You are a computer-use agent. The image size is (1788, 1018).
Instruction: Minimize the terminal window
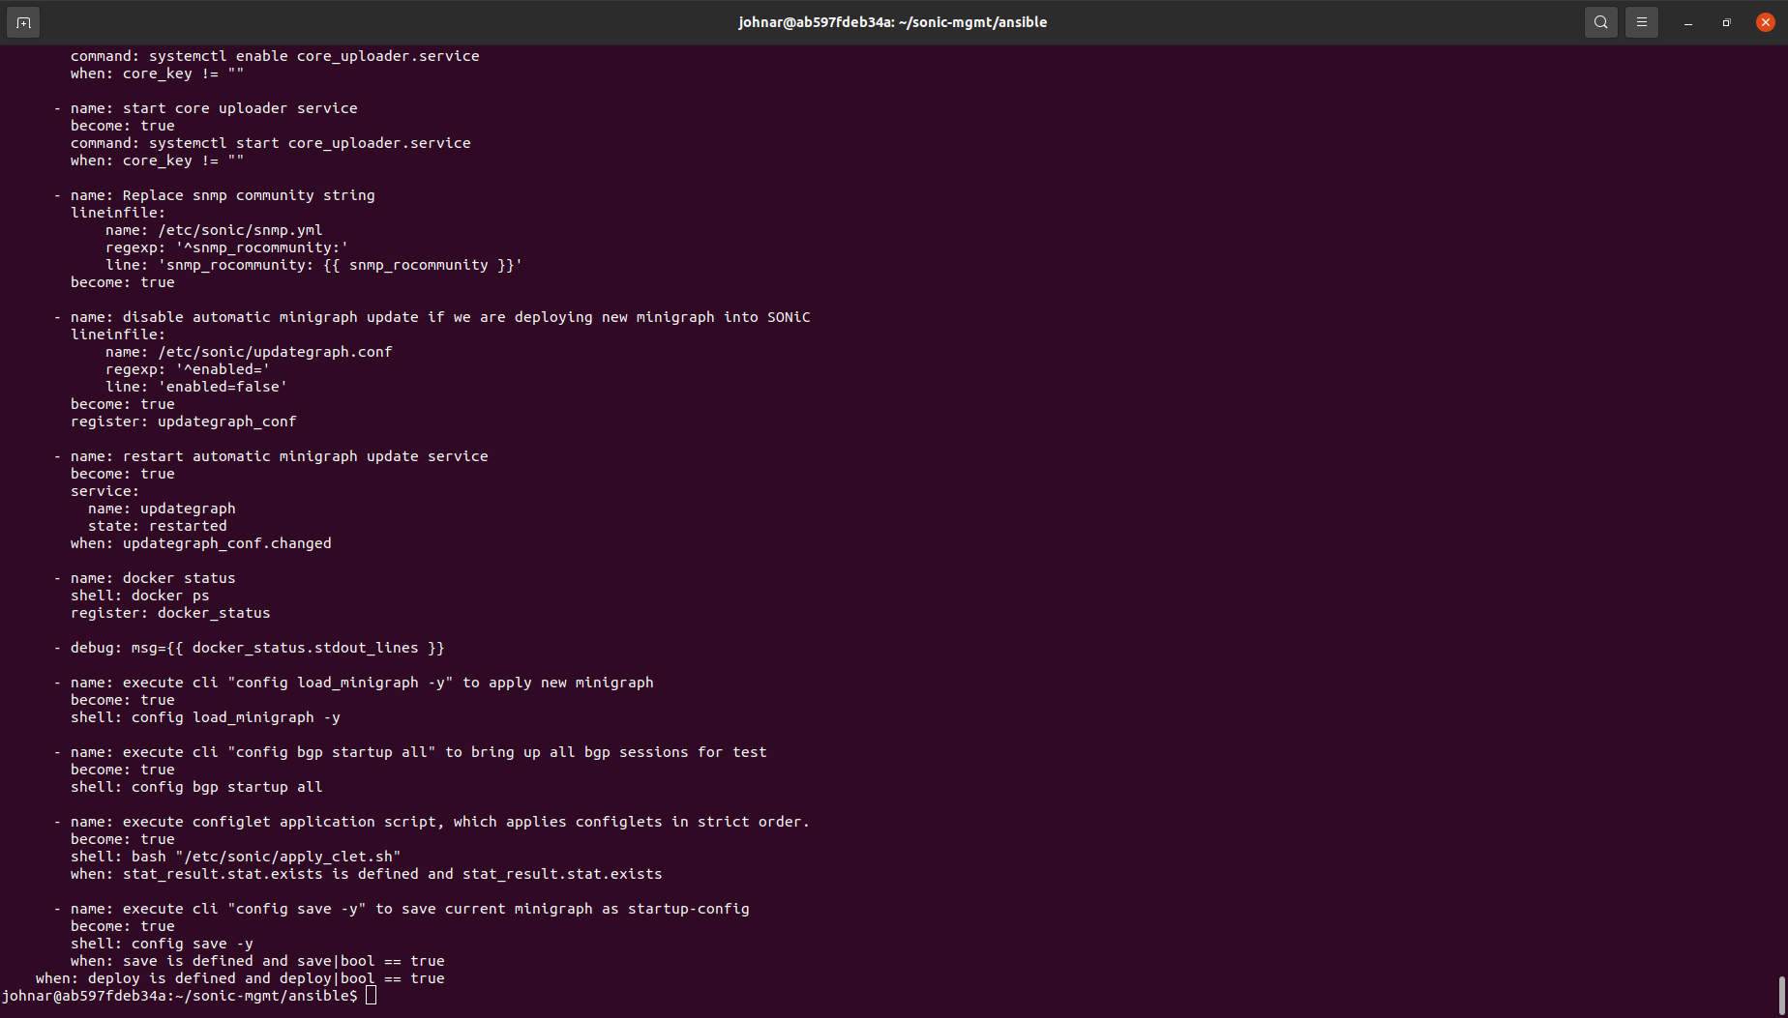(x=1688, y=22)
